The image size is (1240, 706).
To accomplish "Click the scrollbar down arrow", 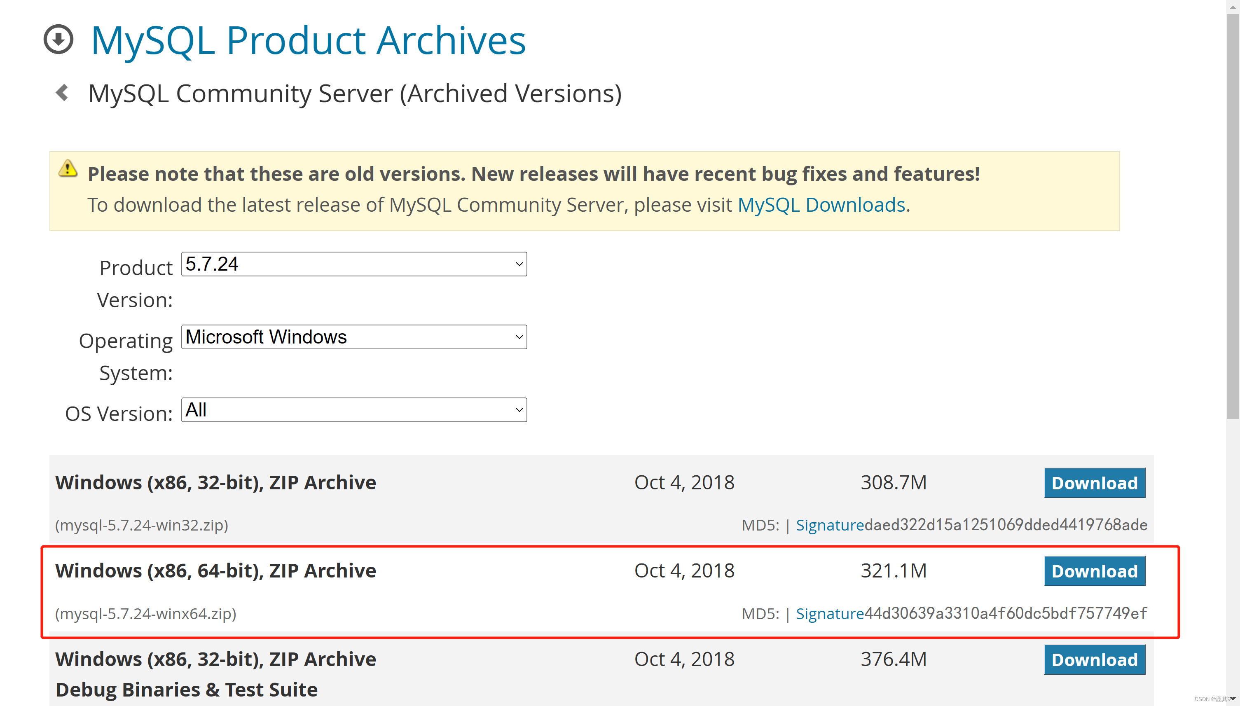I will [1233, 699].
